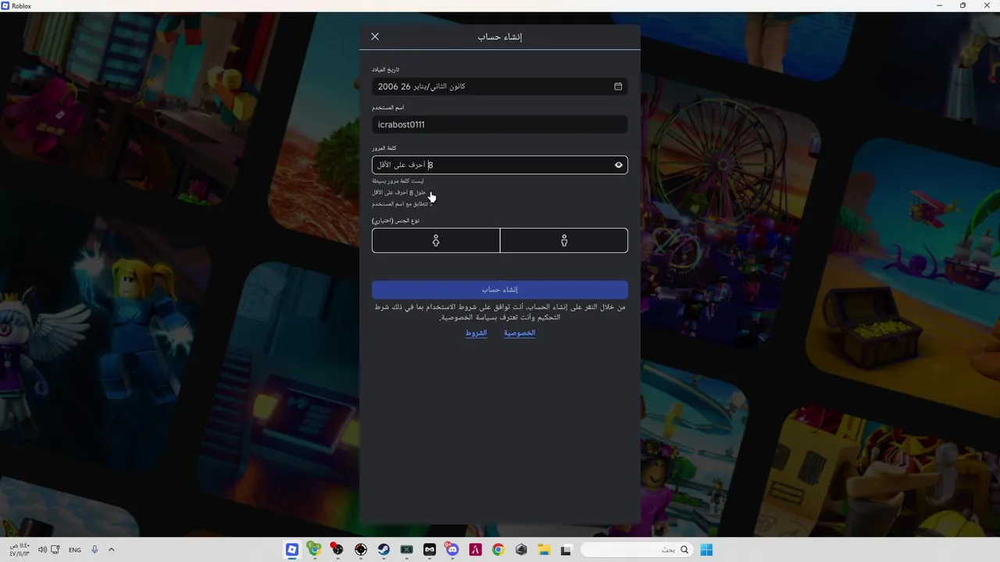Open the network display tray icon
This screenshot has height=562, width=1000.
(55, 550)
